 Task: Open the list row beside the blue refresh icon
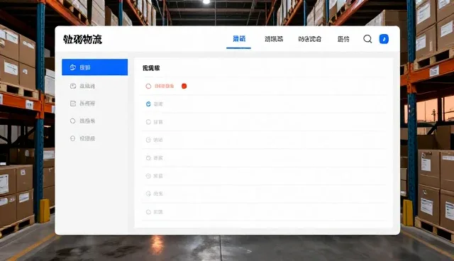click(264, 104)
